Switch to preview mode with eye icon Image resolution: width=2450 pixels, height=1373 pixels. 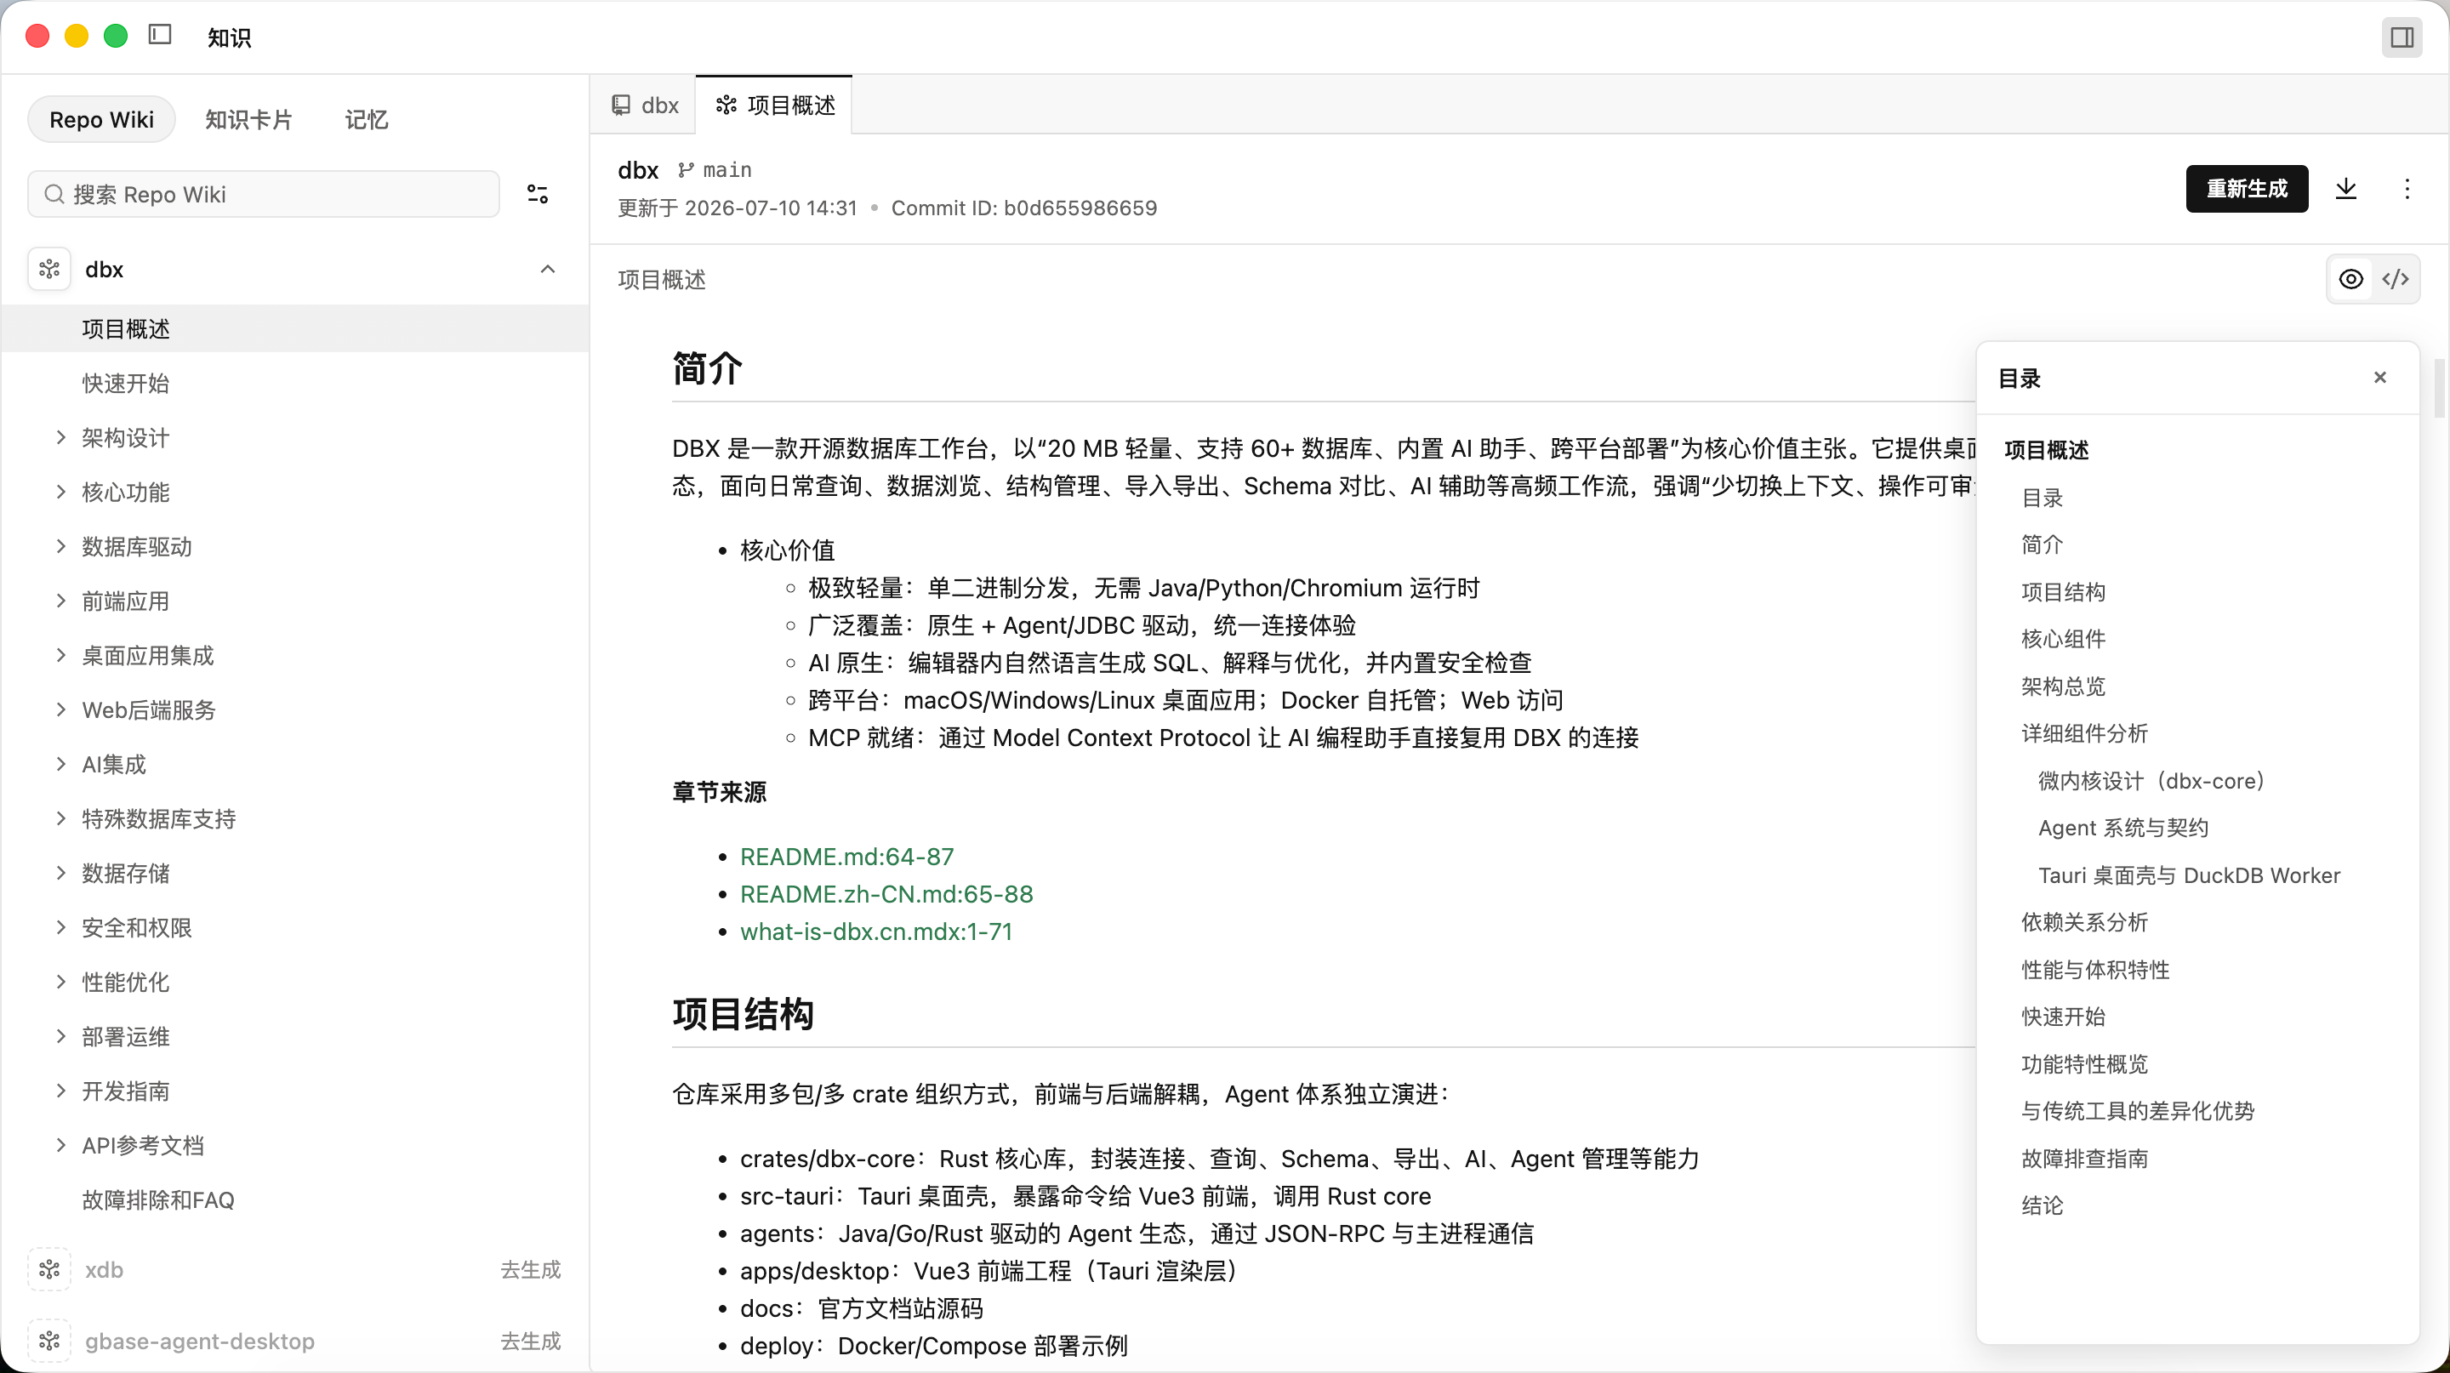(x=2351, y=278)
